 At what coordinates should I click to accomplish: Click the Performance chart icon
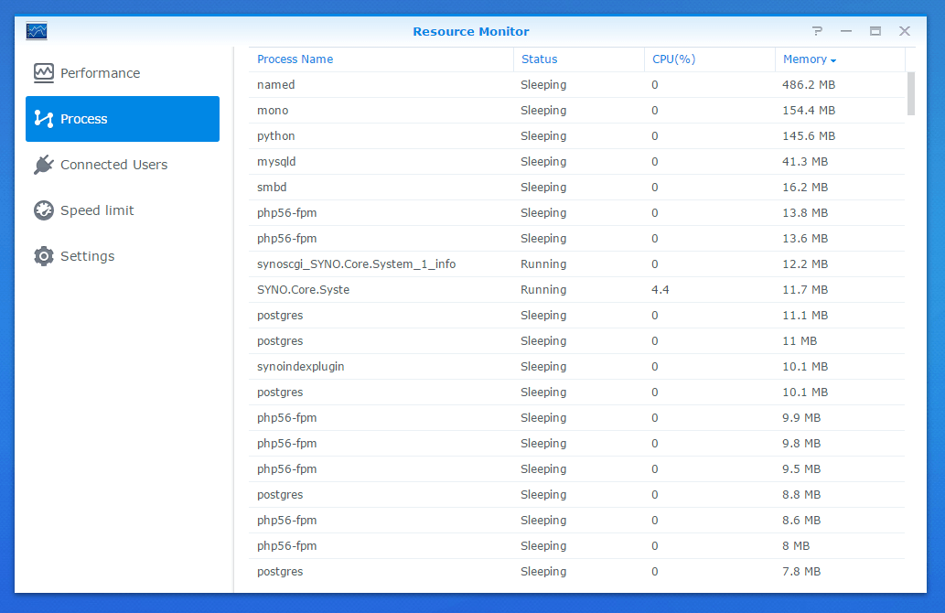click(43, 73)
